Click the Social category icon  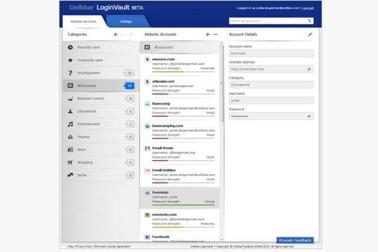click(x=70, y=175)
